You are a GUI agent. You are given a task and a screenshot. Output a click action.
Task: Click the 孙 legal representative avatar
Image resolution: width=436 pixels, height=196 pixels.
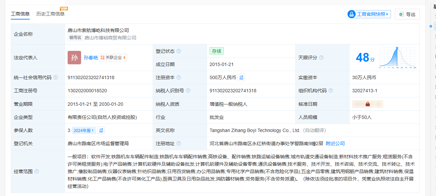[x=74, y=58]
